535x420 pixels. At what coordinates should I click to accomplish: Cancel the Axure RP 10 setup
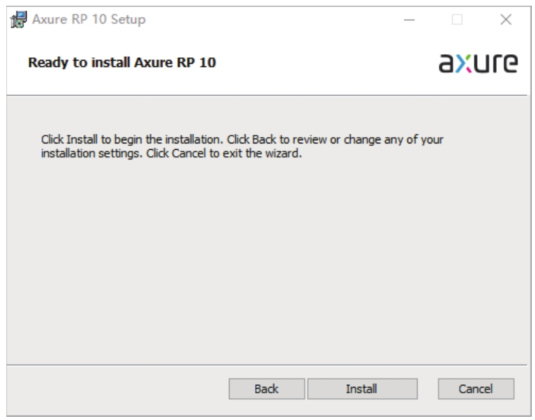tap(476, 388)
